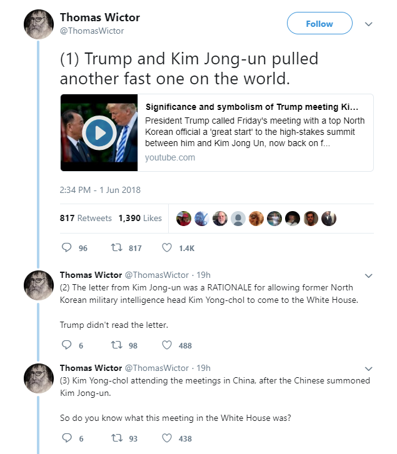Viewport: 397px width, 454px height.
Task: Reply to tweet (3) about China meetings
Action: pos(67,438)
